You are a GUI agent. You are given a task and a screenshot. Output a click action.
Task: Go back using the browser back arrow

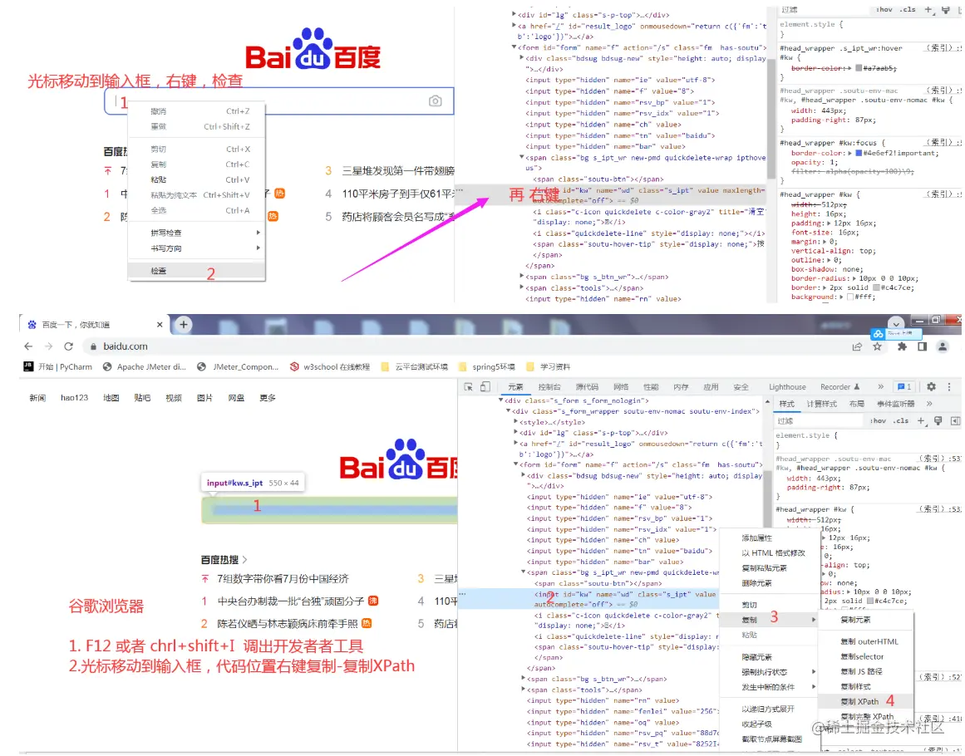click(28, 346)
